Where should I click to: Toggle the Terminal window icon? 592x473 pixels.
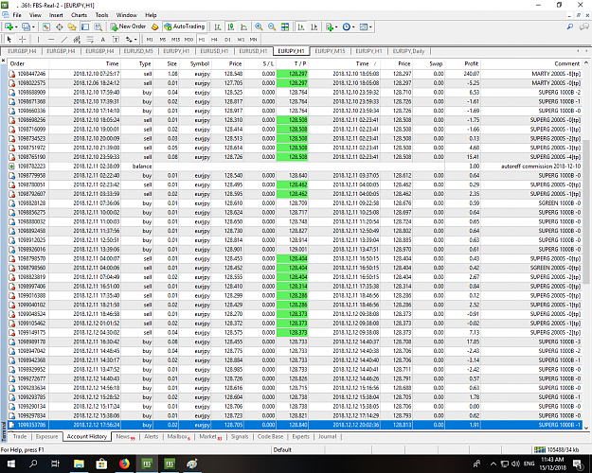85,26
